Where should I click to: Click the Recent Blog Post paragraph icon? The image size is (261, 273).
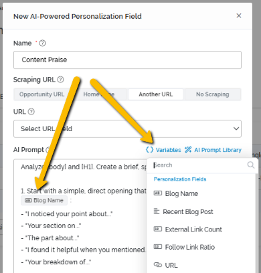[157, 211]
